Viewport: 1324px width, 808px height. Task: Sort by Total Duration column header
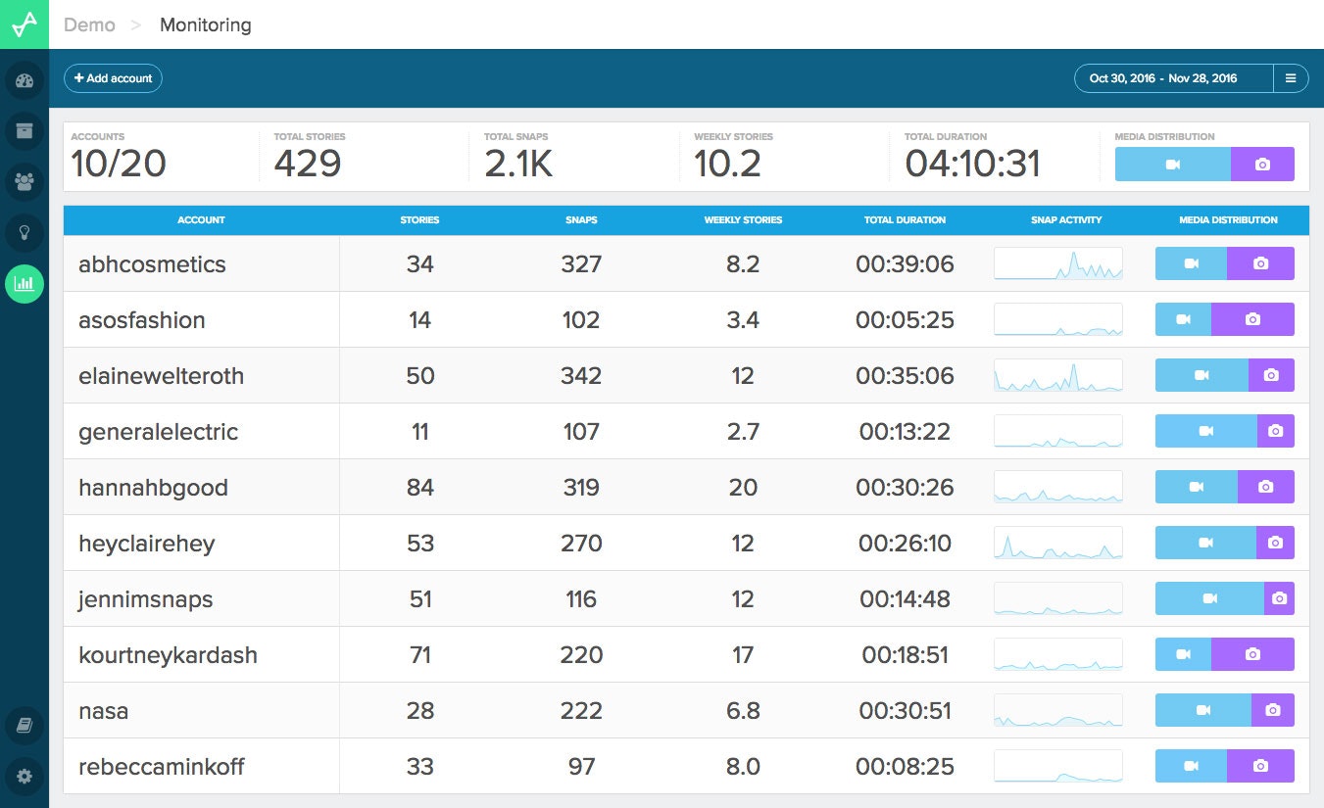[905, 220]
